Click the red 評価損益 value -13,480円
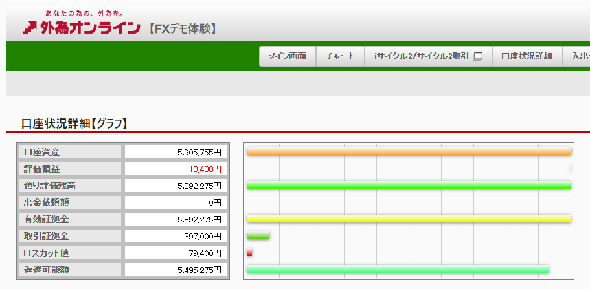Viewport: 590px width, 289px height. (203, 169)
